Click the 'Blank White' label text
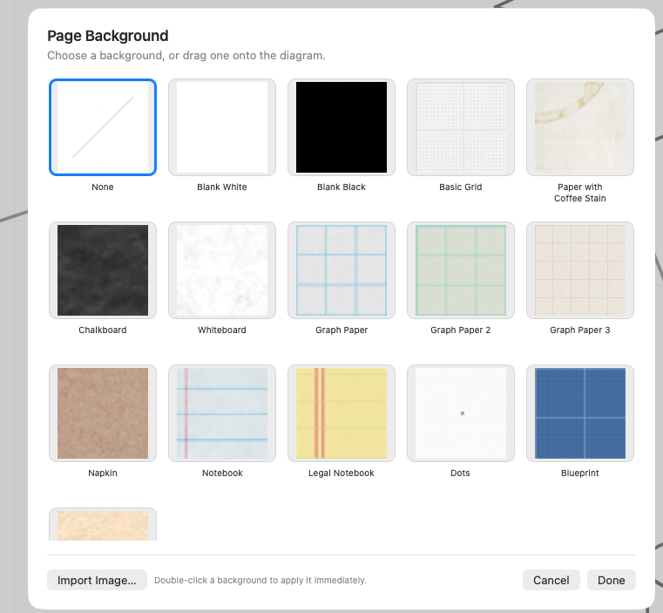Screen dimensions: 663x613 tap(222, 187)
